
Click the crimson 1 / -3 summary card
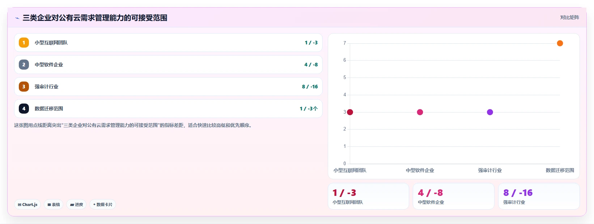[x=368, y=196]
